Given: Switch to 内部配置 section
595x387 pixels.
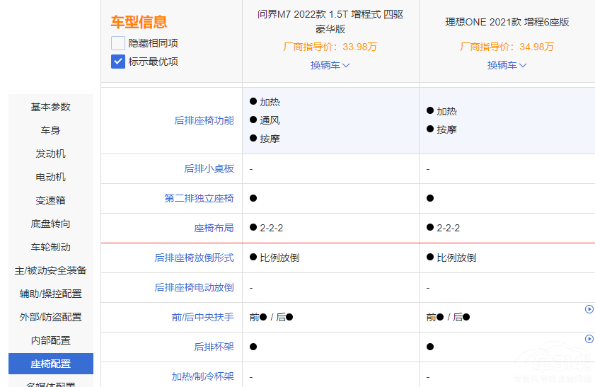Looking at the screenshot, I should 50,340.
